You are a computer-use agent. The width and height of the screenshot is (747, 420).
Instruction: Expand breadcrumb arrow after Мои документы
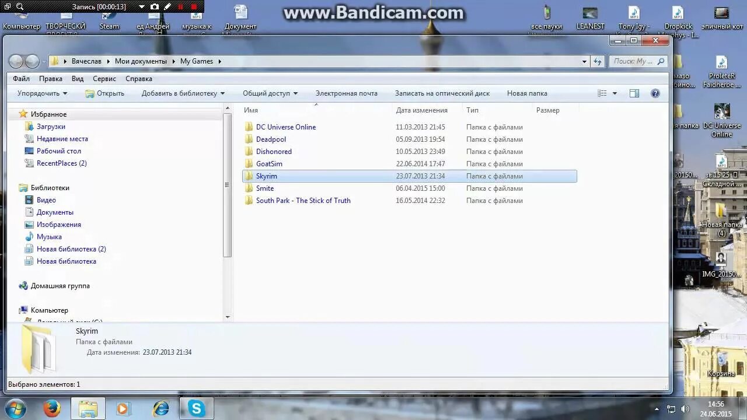(173, 61)
